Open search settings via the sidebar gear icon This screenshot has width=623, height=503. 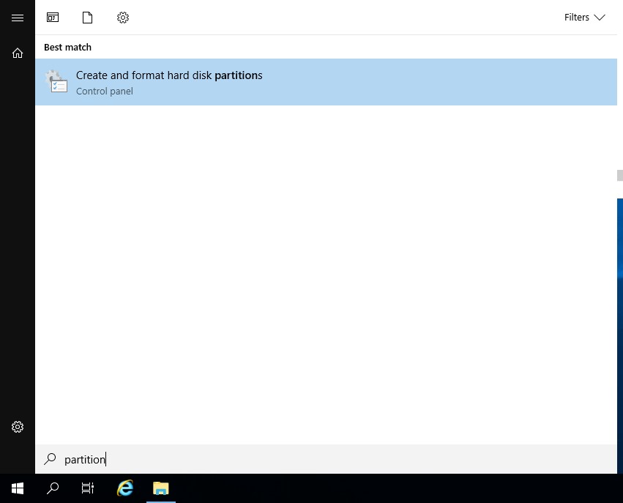(x=17, y=426)
